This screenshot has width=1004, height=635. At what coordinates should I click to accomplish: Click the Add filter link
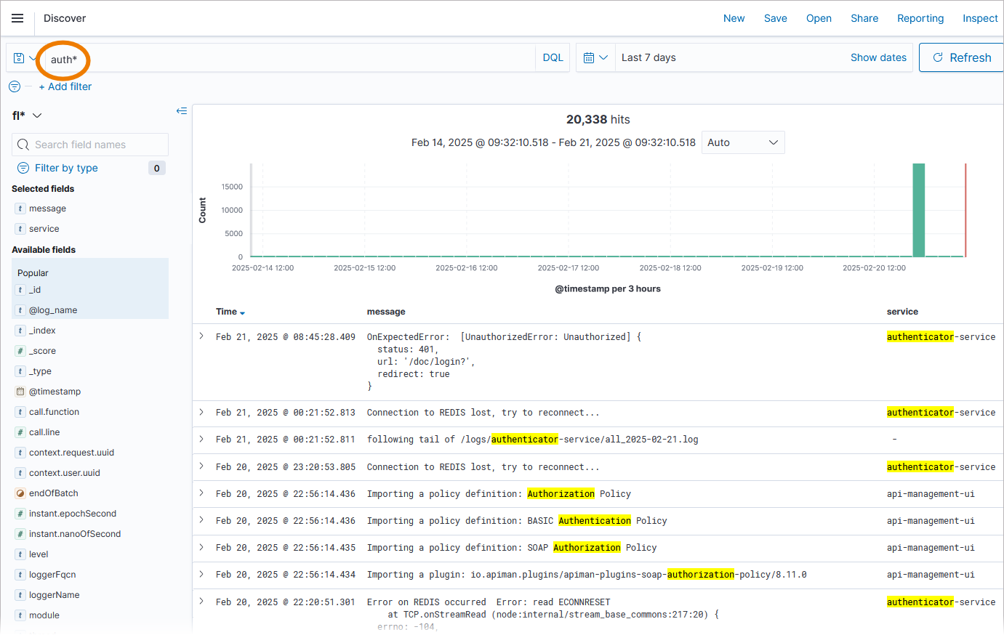coord(65,86)
